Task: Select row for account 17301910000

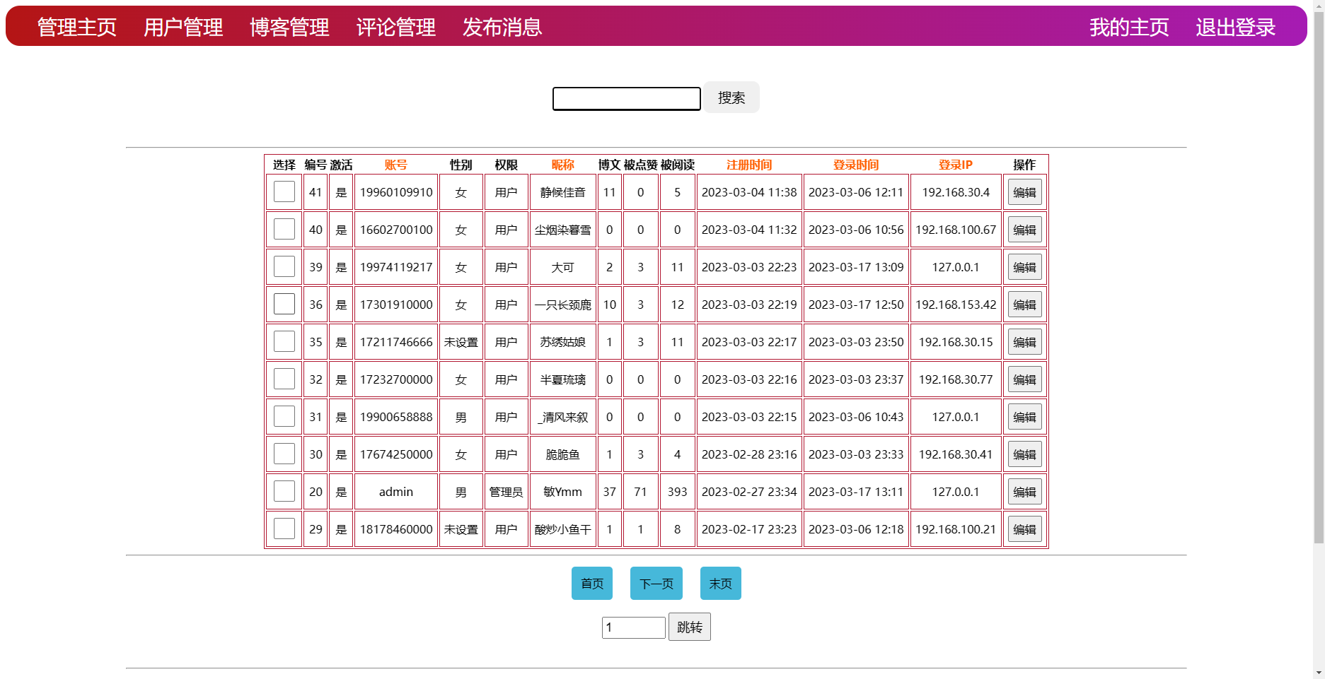Action: coord(284,304)
